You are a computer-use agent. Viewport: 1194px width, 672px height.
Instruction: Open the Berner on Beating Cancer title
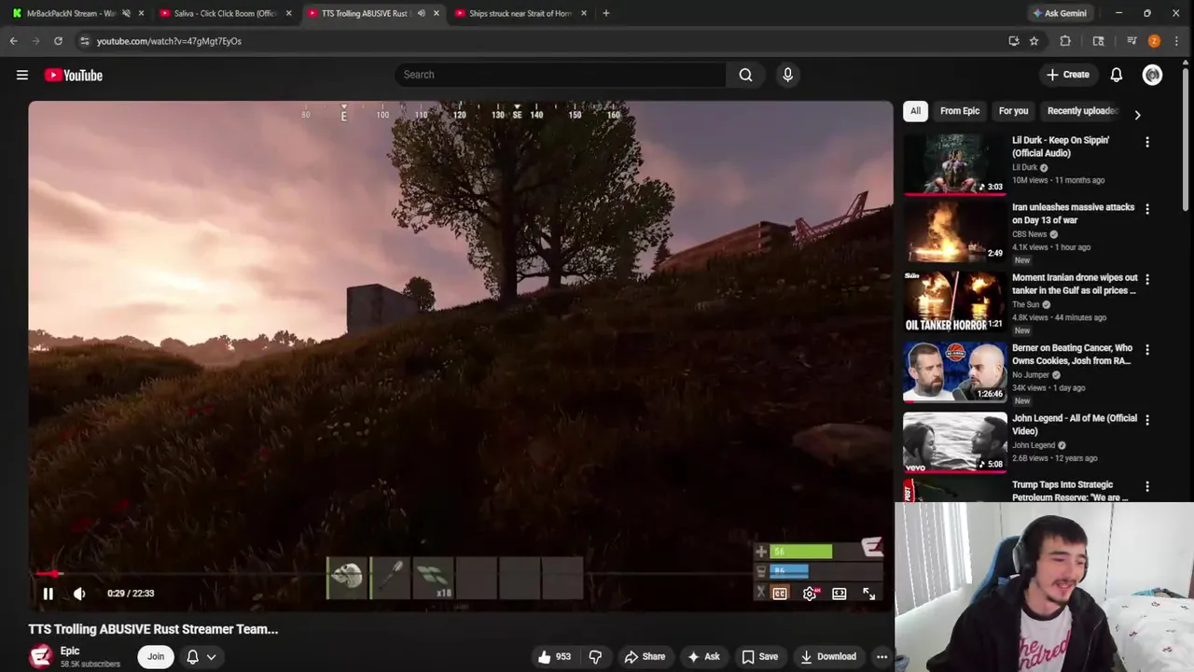[1072, 354]
